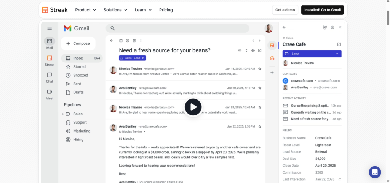This screenshot has width=390, height=183.
Task: Open the Pricing menu item
Action: click(x=166, y=10)
